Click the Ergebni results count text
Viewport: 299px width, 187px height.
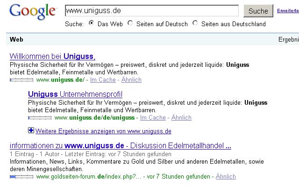click(289, 39)
